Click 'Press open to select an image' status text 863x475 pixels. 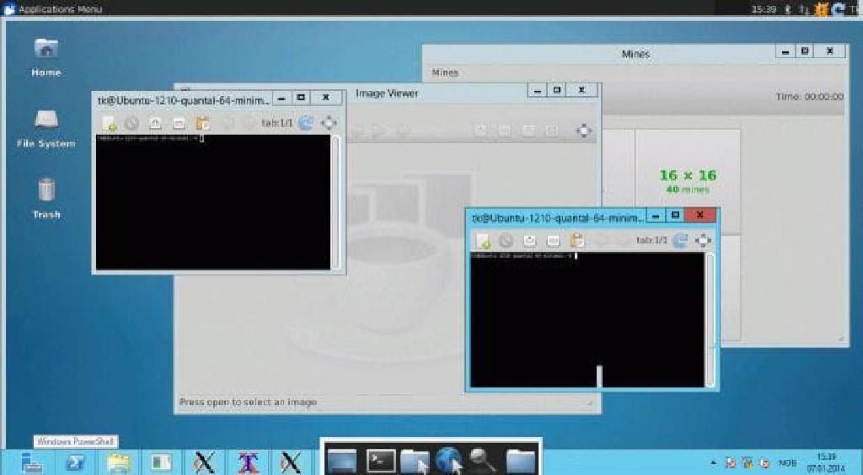249,402
